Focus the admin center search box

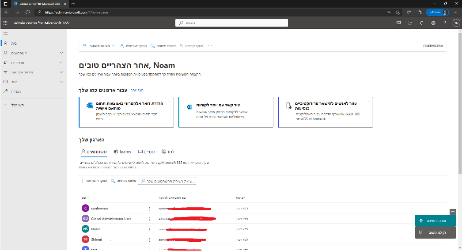click(231, 23)
